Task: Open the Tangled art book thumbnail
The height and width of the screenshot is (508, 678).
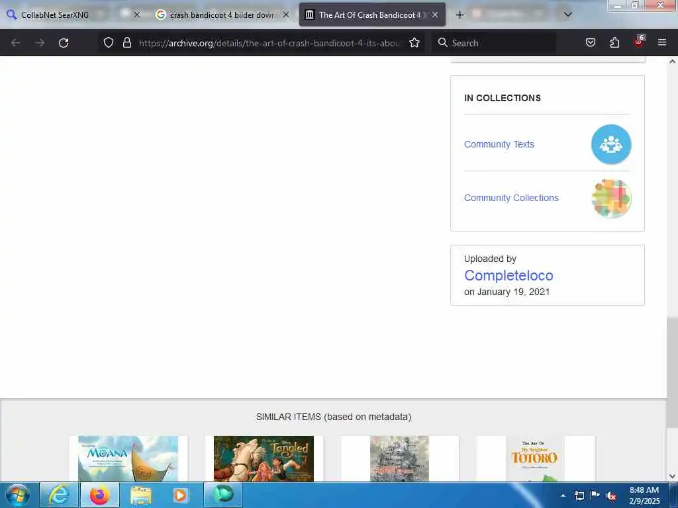Action: point(264,458)
